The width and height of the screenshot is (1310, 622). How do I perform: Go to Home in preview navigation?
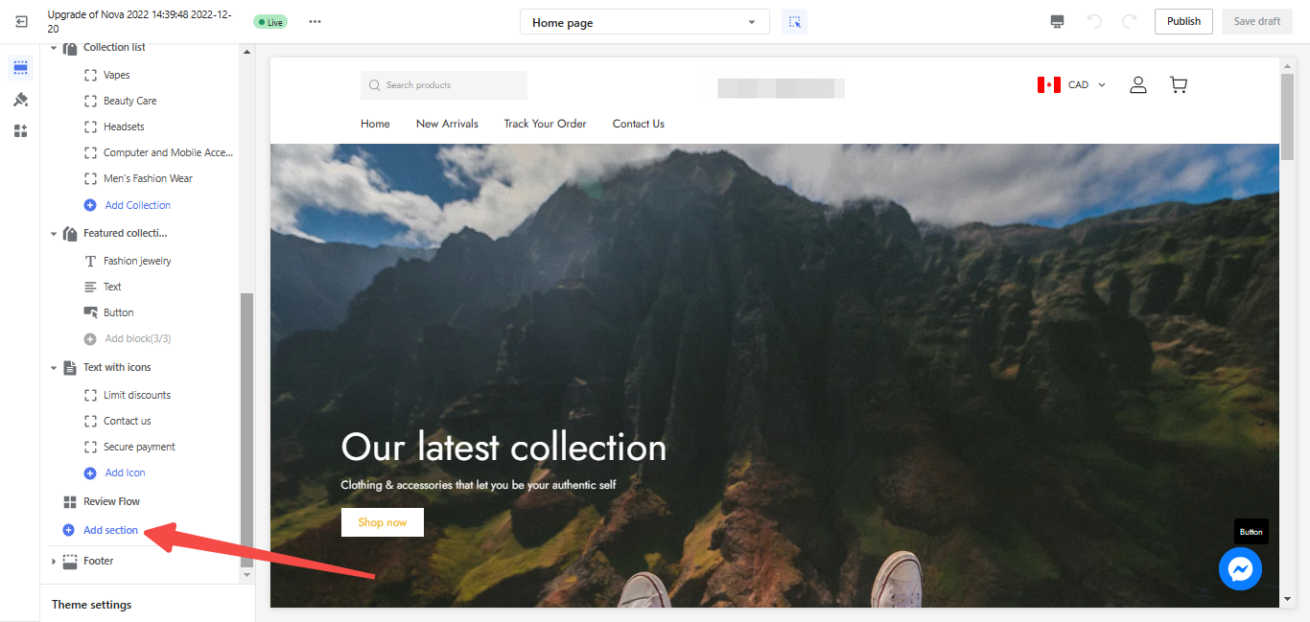point(375,124)
